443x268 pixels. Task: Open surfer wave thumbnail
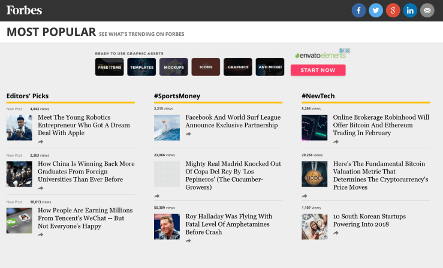167,127
